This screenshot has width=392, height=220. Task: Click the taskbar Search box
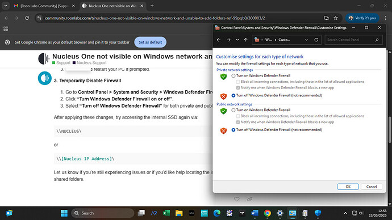[103, 213]
